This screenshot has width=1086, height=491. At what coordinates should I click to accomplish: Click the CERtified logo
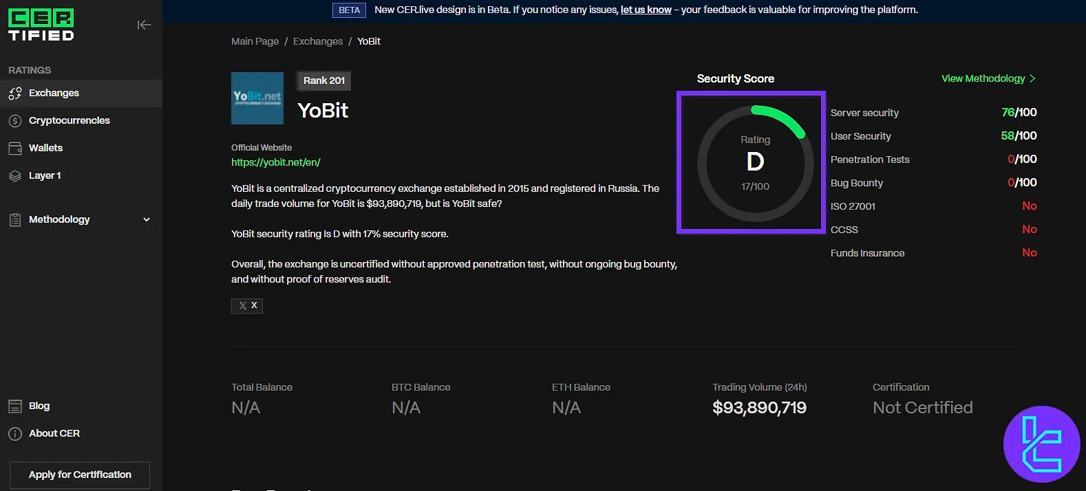41,25
